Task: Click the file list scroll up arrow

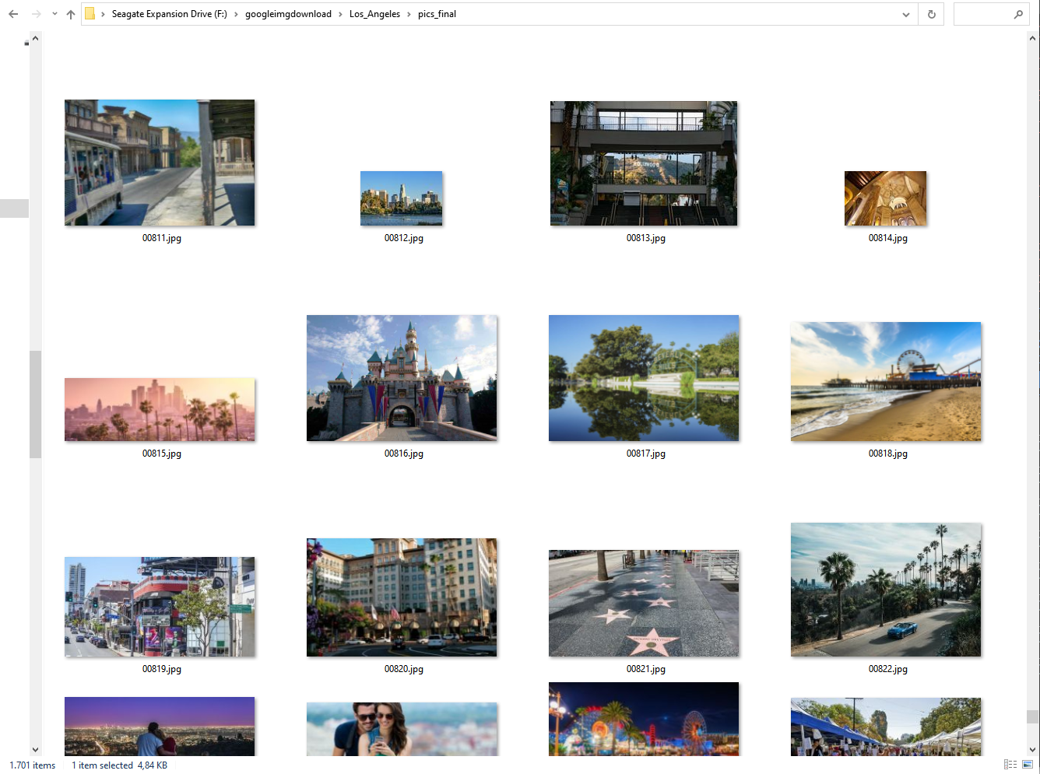Action: pyautogui.click(x=1033, y=38)
